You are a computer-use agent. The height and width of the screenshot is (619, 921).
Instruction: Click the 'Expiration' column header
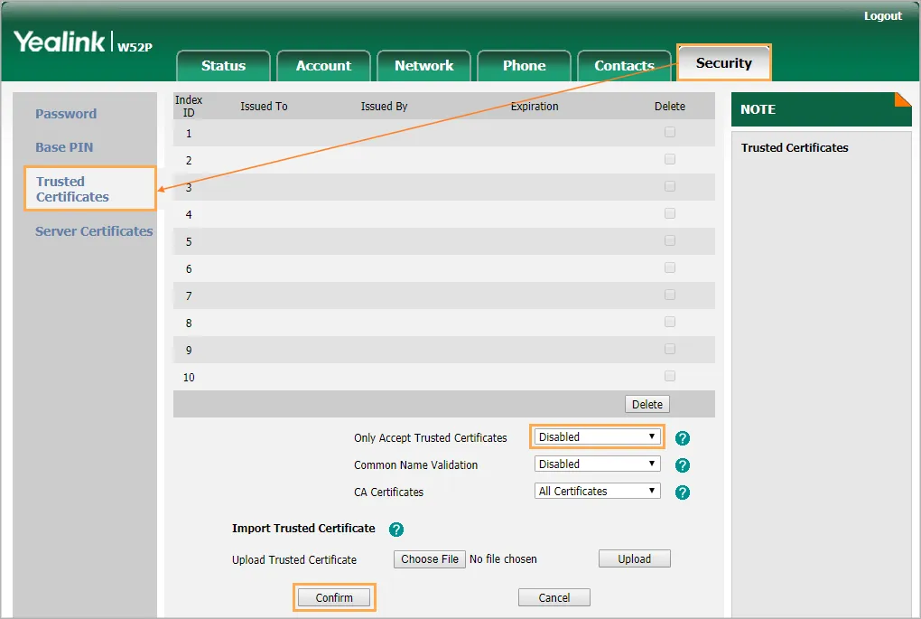(x=535, y=107)
